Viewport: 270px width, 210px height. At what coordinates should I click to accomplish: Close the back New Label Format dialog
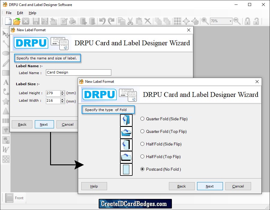(x=189, y=30)
